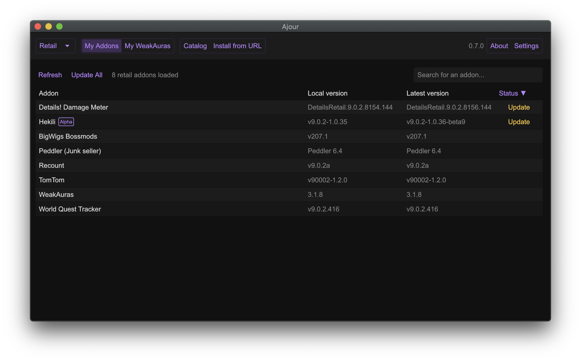Screen dimensions: 581x361
Task: Select the My Addons tab
Action: [102, 46]
